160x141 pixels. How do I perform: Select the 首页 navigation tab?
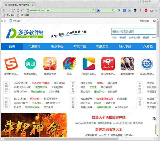(12, 46)
